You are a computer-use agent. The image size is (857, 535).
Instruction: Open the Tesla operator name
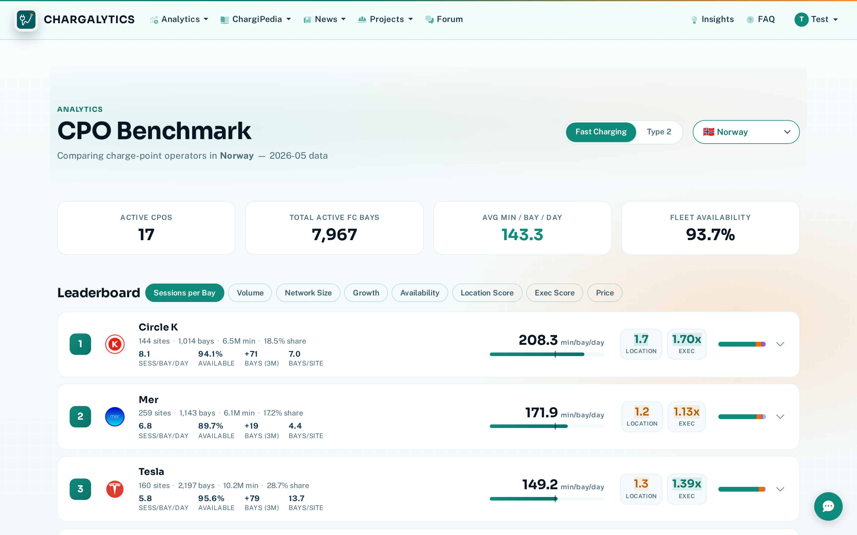151,472
